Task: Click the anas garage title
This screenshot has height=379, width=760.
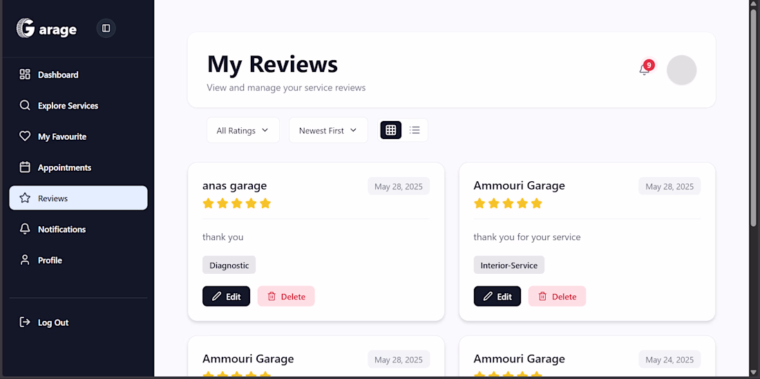Action: tap(235, 185)
